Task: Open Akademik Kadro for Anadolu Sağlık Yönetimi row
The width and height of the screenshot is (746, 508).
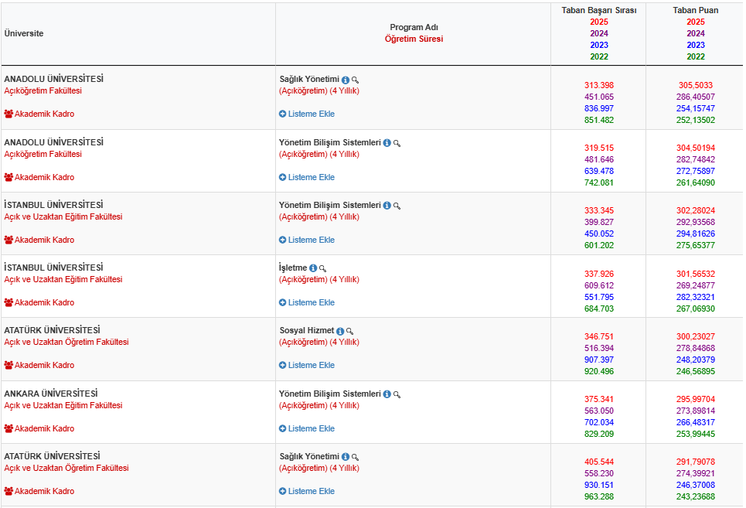Action: pyautogui.click(x=39, y=114)
